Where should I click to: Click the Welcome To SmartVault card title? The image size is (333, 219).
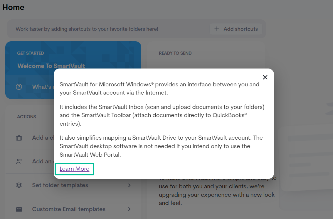pyautogui.click(x=51, y=66)
